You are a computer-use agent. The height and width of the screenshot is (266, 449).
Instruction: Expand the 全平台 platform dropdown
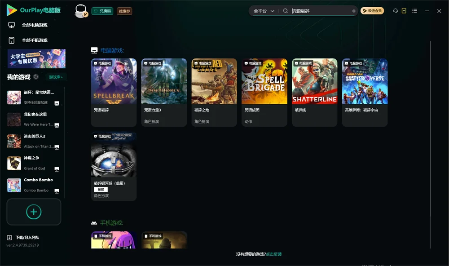264,11
